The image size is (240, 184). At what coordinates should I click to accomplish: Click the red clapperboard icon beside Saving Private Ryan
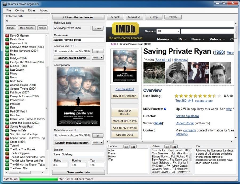(x=7, y=127)
